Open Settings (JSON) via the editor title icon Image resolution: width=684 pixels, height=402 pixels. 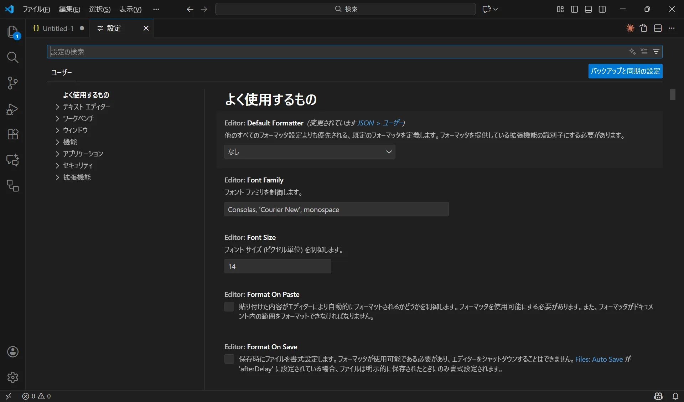coord(644,28)
